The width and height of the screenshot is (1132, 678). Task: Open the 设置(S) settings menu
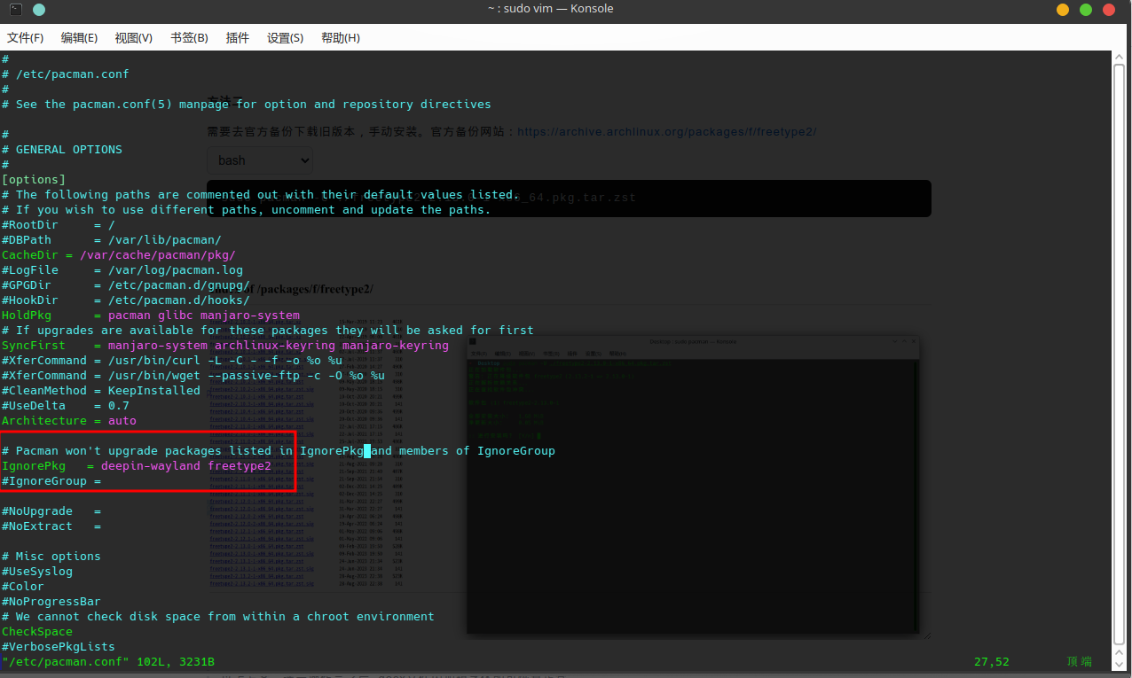click(x=285, y=38)
